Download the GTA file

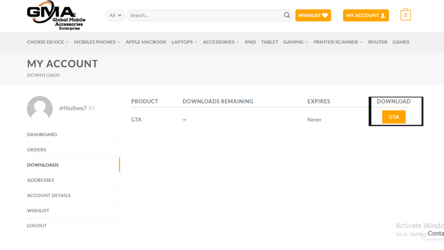pos(394,117)
